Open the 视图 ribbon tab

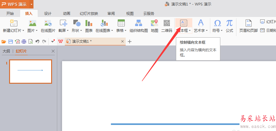130,14
